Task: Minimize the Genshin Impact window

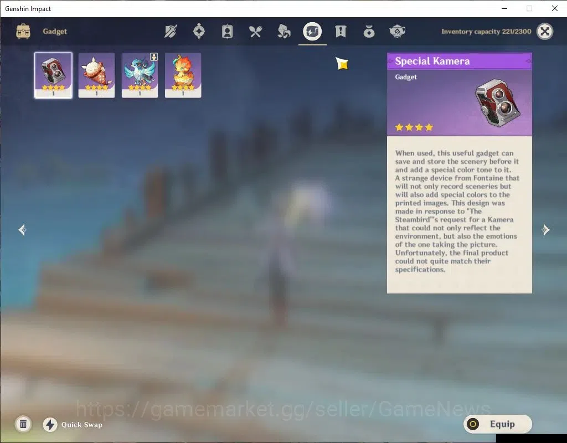Action: click(x=504, y=8)
